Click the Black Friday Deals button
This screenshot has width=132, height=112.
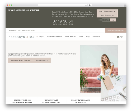107,11
